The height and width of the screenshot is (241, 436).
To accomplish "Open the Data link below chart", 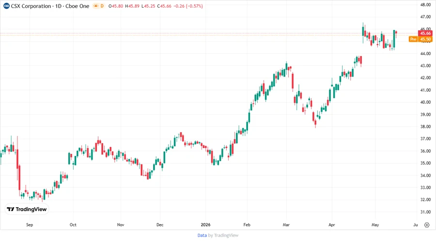I will tap(202, 235).
